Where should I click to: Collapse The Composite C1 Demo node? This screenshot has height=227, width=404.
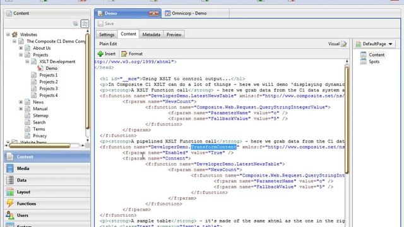[x=15, y=41]
